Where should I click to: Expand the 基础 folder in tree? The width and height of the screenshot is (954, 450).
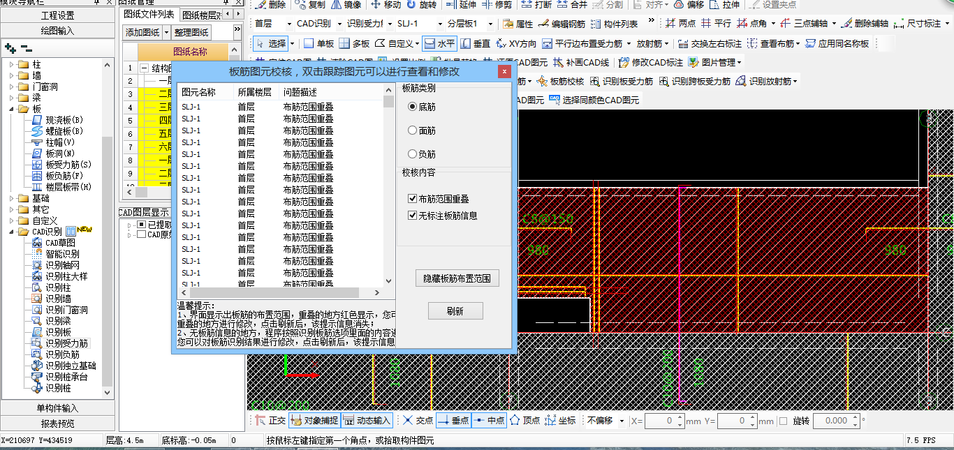pos(12,198)
